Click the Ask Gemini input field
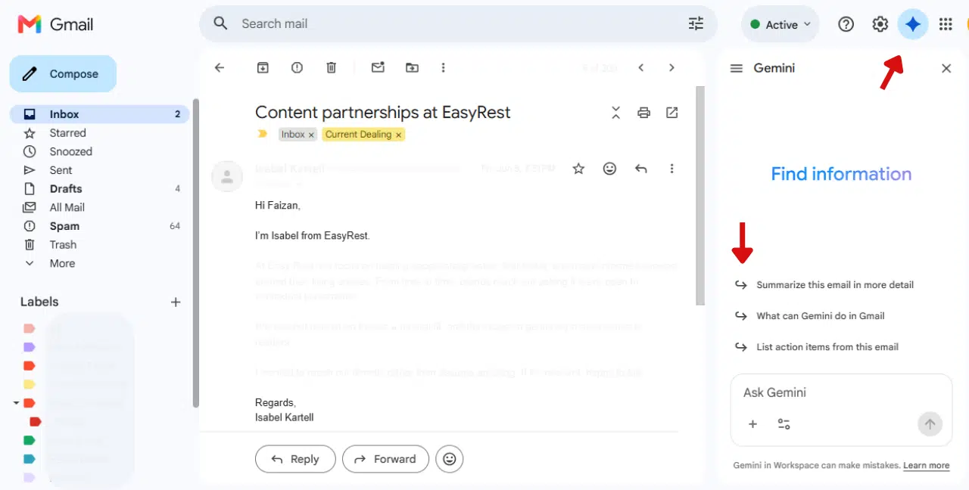The image size is (969, 490). (x=841, y=392)
